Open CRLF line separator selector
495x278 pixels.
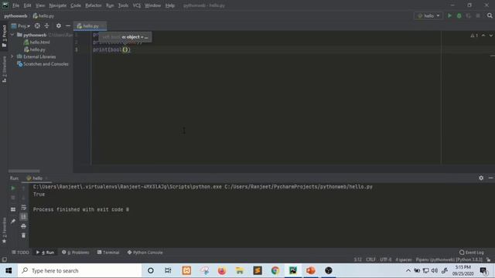coord(370,259)
